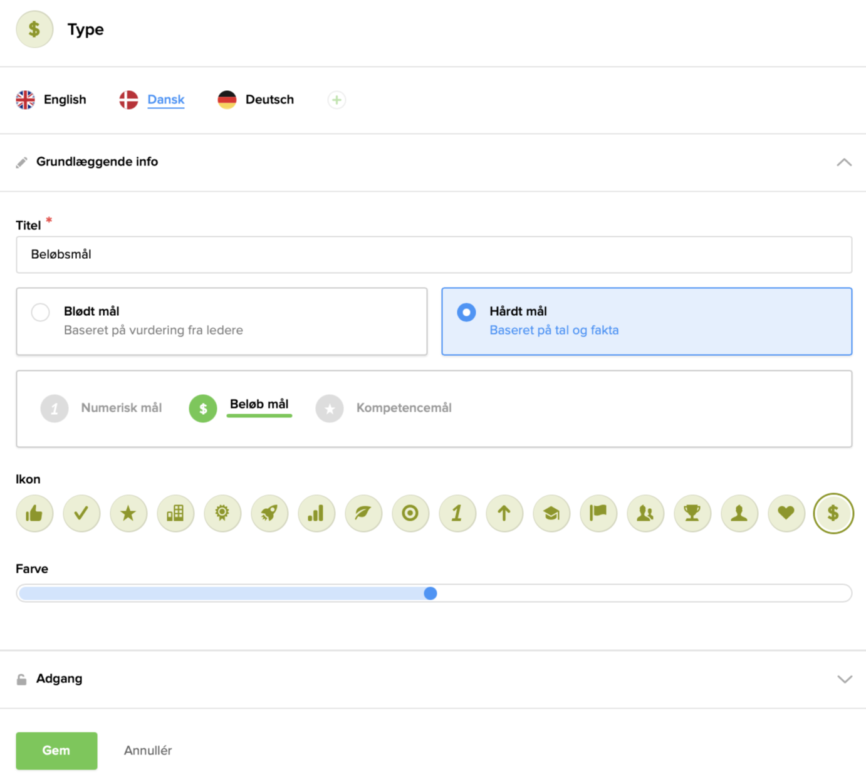Choose the rocket icon
Viewport: 866px width, 782px height.
coord(269,514)
